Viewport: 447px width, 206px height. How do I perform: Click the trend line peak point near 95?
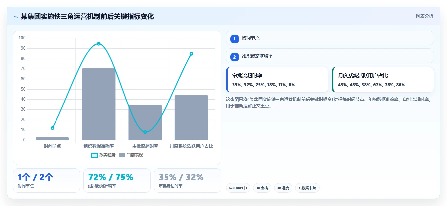[x=99, y=44]
